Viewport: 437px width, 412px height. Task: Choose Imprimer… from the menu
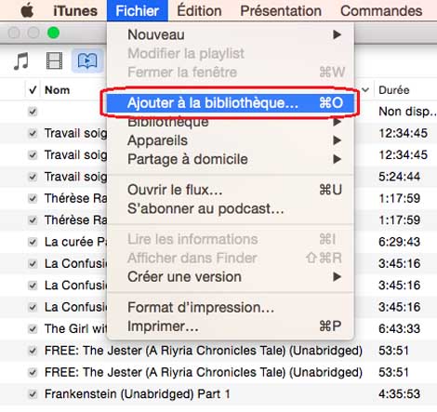(231, 326)
